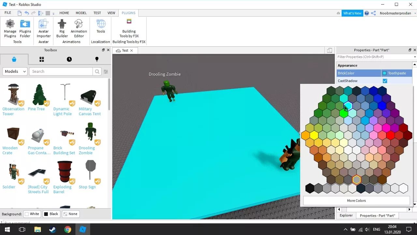Click the More Colors button
Image resolution: width=417 pixels, height=235 pixels.
(356, 200)
